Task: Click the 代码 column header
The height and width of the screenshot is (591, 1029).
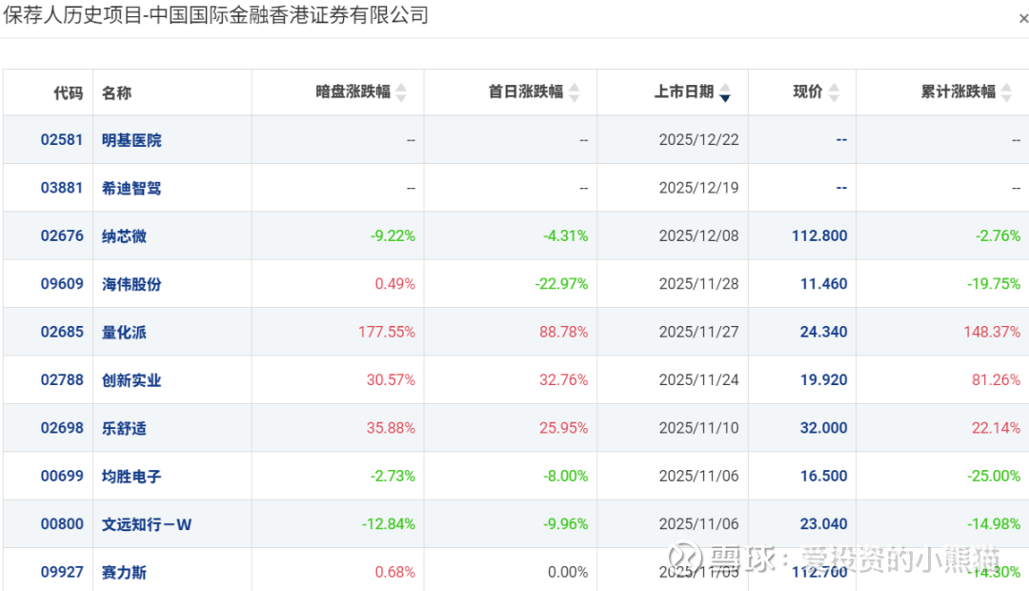Action: point(69,92)
